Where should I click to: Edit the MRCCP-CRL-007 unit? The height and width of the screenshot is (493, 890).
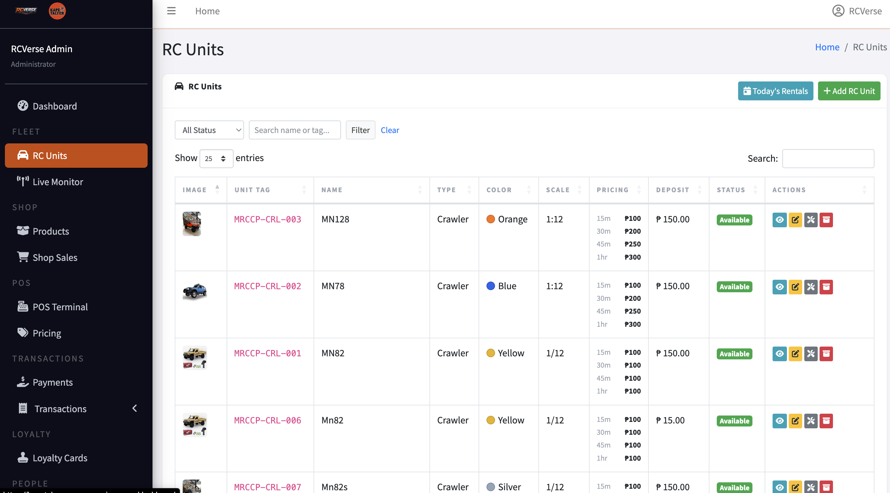pos(795,487)
